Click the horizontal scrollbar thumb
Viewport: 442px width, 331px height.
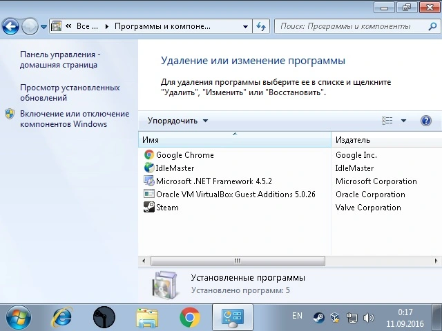click(238, 261)
